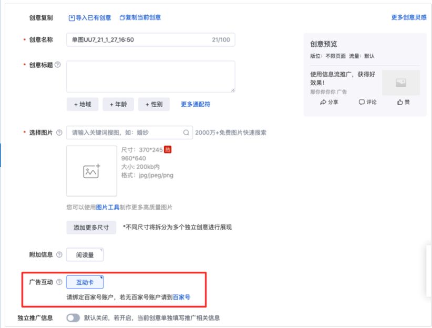This screenshot has height=328, width=432.
Task: 点击「更多通配符」链接
Action: [195, 104]
